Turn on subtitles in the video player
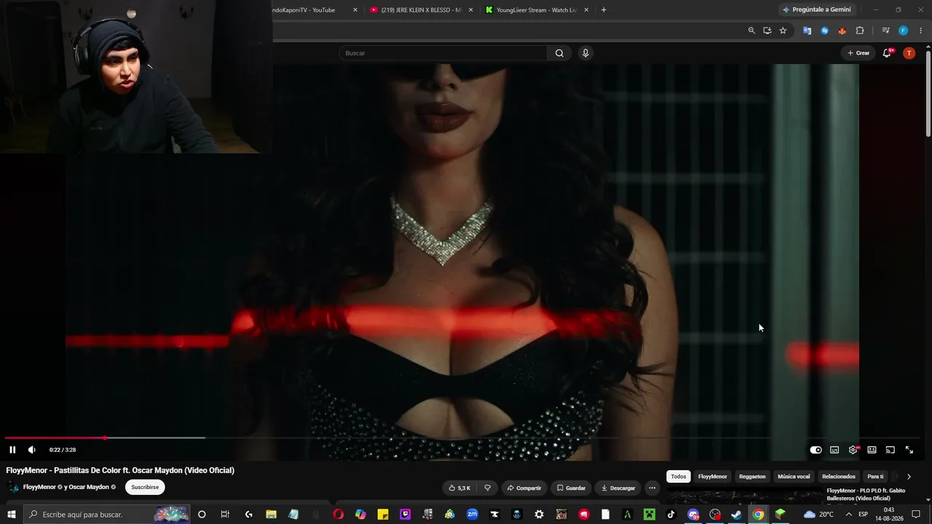This screenshot has width=932, height=524. (x=834, y=450)
